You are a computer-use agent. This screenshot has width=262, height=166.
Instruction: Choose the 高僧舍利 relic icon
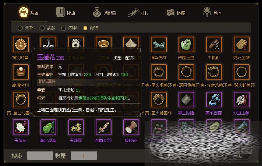pyautogui.click(x=21, y=72)
